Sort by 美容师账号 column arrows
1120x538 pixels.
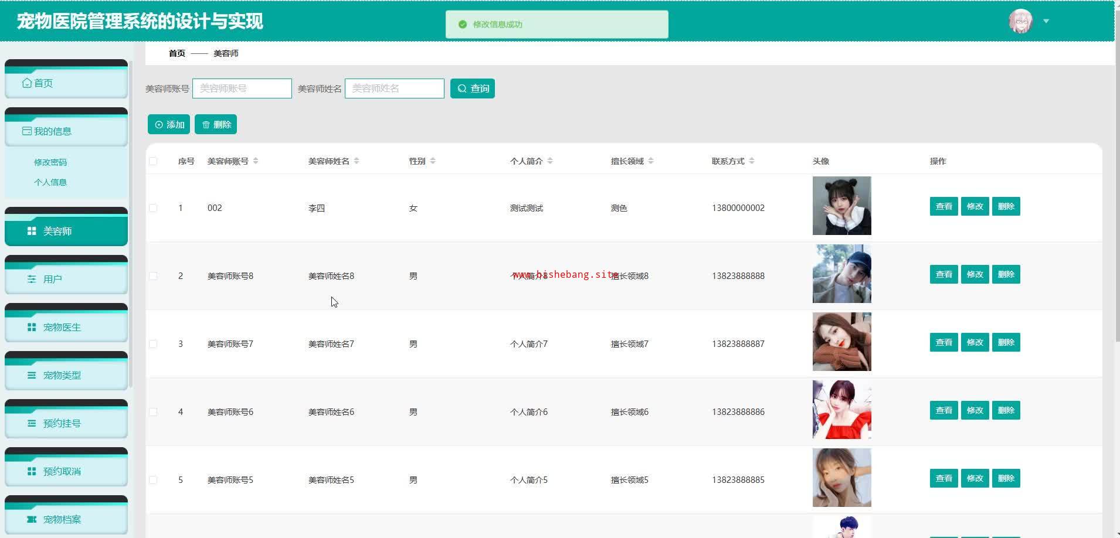(x=256, y=161)
